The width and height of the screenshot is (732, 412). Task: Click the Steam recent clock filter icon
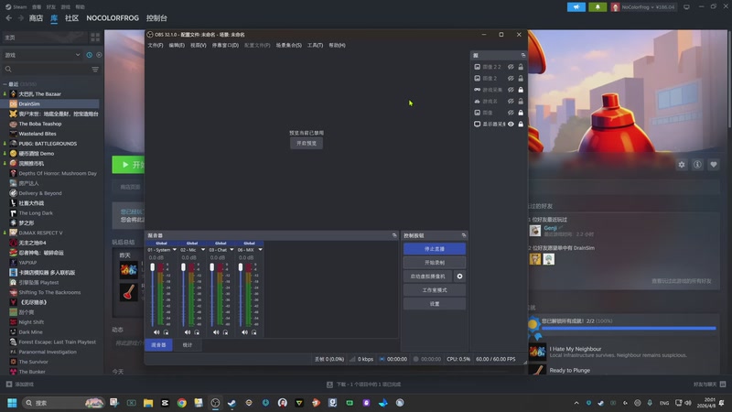click(89, 55)
